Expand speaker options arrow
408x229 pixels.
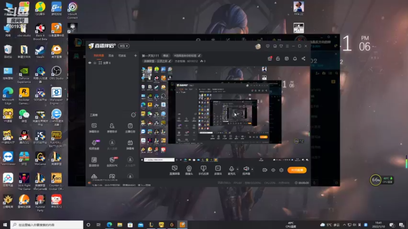coord(252,169)
